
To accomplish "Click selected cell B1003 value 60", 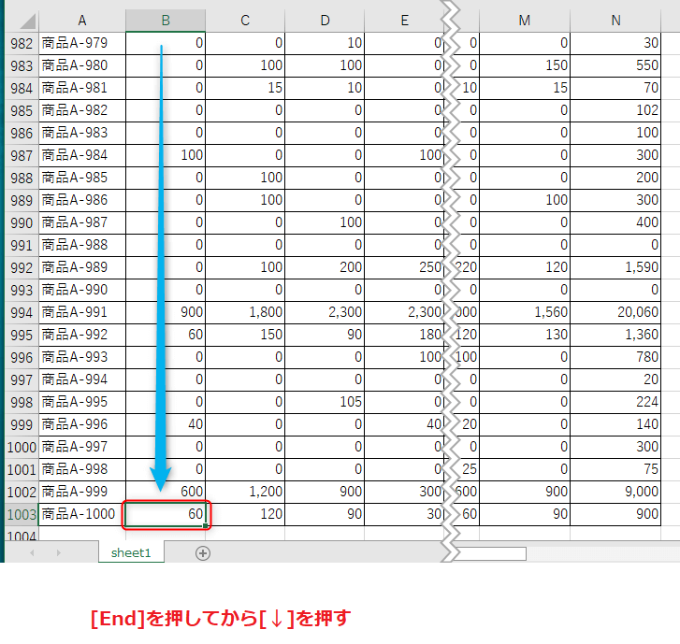I will 166,514.
